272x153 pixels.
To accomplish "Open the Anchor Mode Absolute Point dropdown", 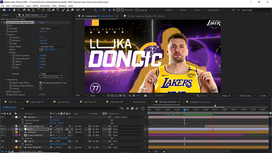I will click(52, 46).
